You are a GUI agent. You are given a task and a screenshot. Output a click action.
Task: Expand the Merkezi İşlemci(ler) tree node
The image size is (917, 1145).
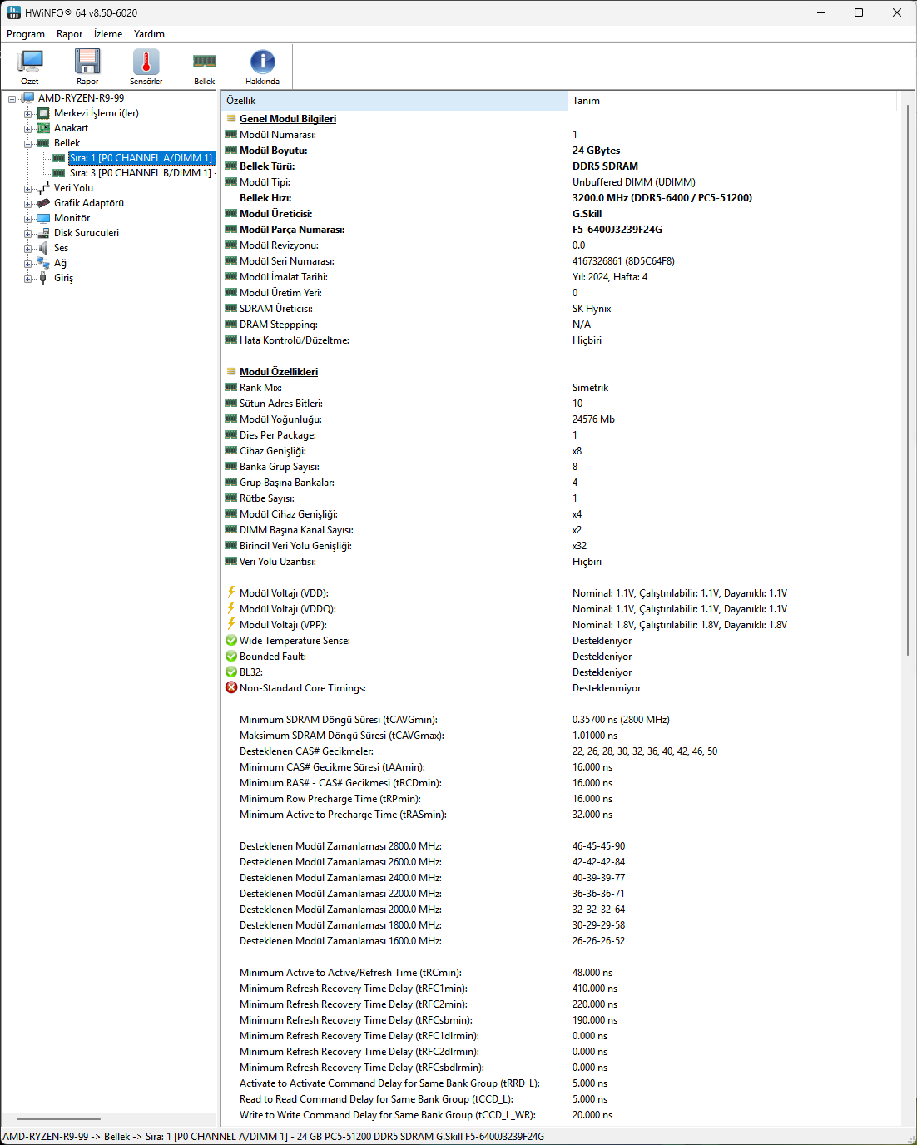[27, 114]
